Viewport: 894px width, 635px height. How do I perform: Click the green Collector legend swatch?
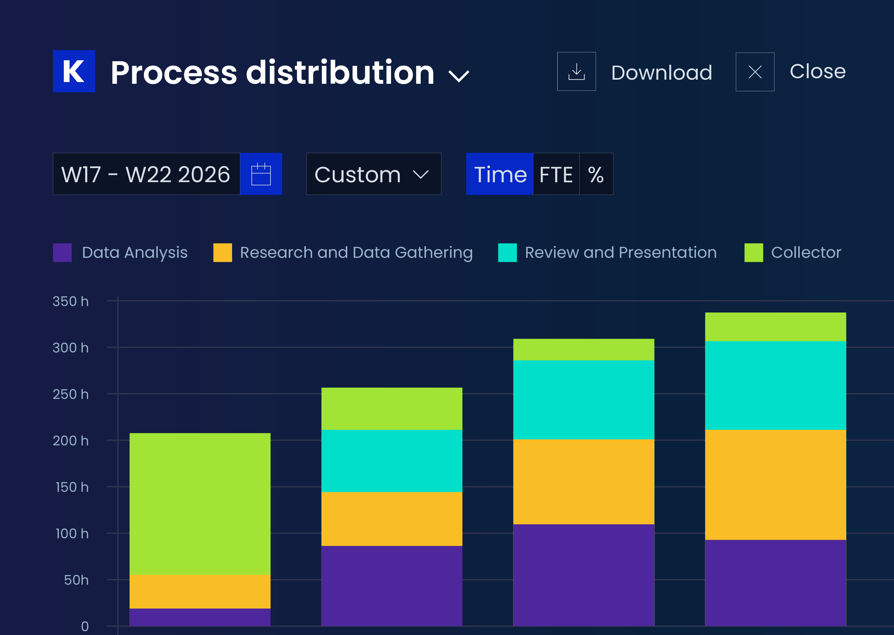(x=754, y=253)
